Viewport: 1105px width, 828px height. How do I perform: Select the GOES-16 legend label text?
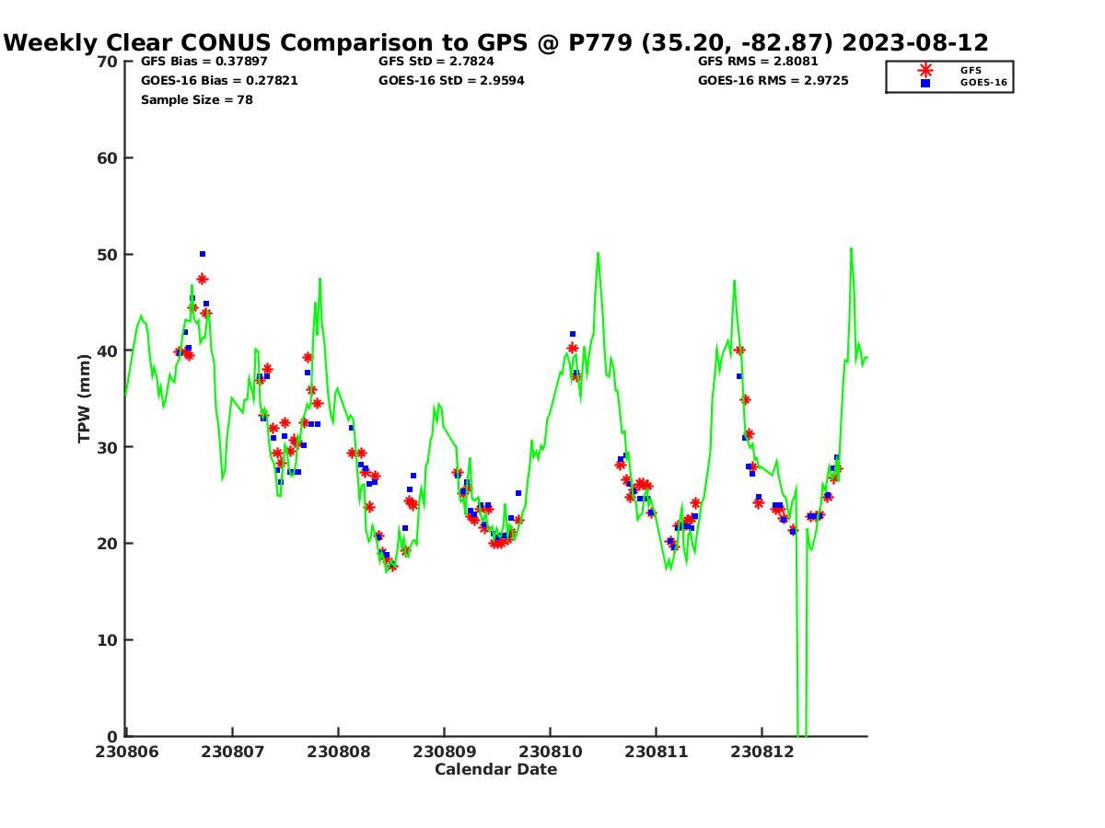[983, 83]
